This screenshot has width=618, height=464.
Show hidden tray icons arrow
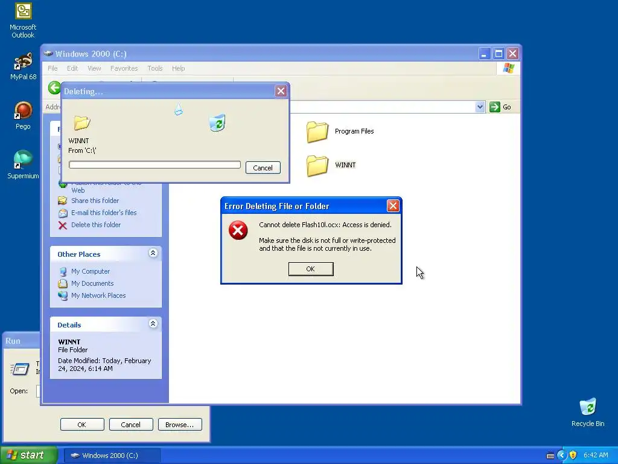(x=562, y=456)
